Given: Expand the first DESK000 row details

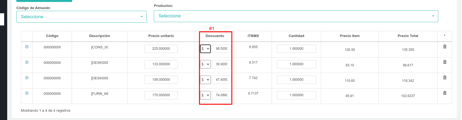Looking at the screenshot, I should pyautogui.click(x=27, y=62).
